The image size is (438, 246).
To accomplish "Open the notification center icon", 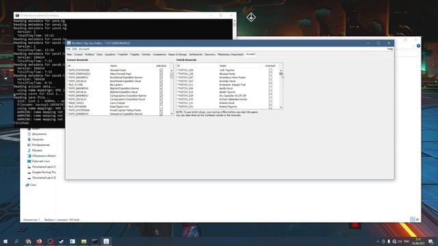I will (x=430, y=241).
